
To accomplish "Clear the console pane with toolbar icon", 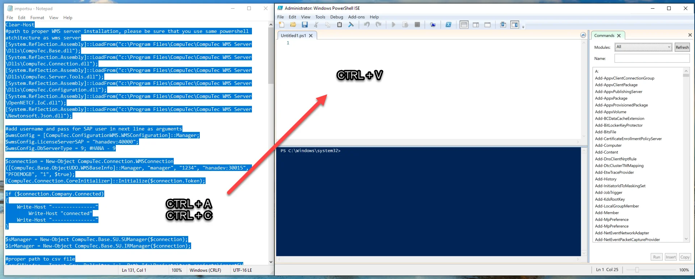I will pos(351,25).
